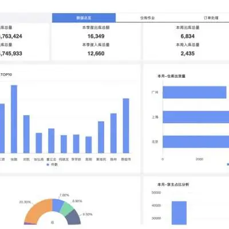This screenshot has width=229, height=229.
Task: Select the 北京 horizontal bar
Action: point(196,141)
